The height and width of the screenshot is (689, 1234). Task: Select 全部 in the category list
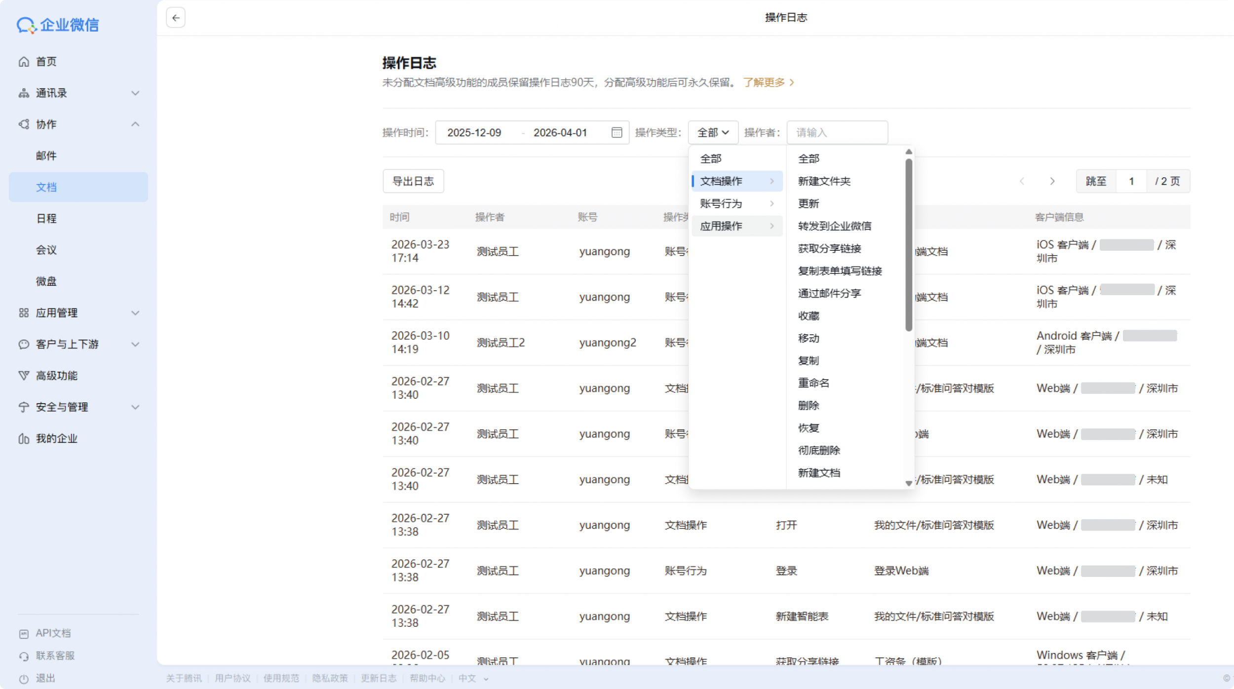coord(711,159)
